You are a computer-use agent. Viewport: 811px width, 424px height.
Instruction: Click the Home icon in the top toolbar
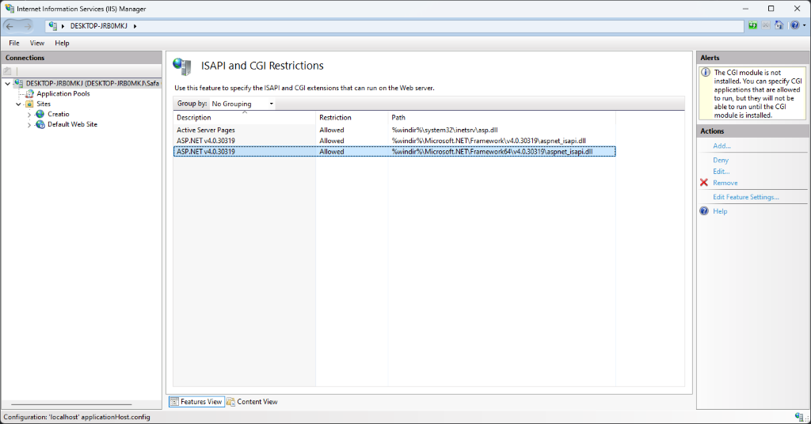[x=779, y=25]
